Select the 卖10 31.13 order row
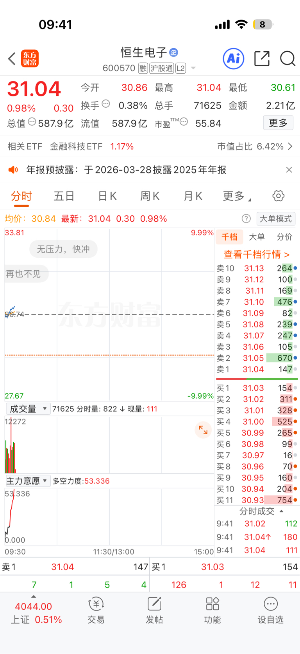The image size is (300, 654). pyautogui.click(x=257, y=268)
